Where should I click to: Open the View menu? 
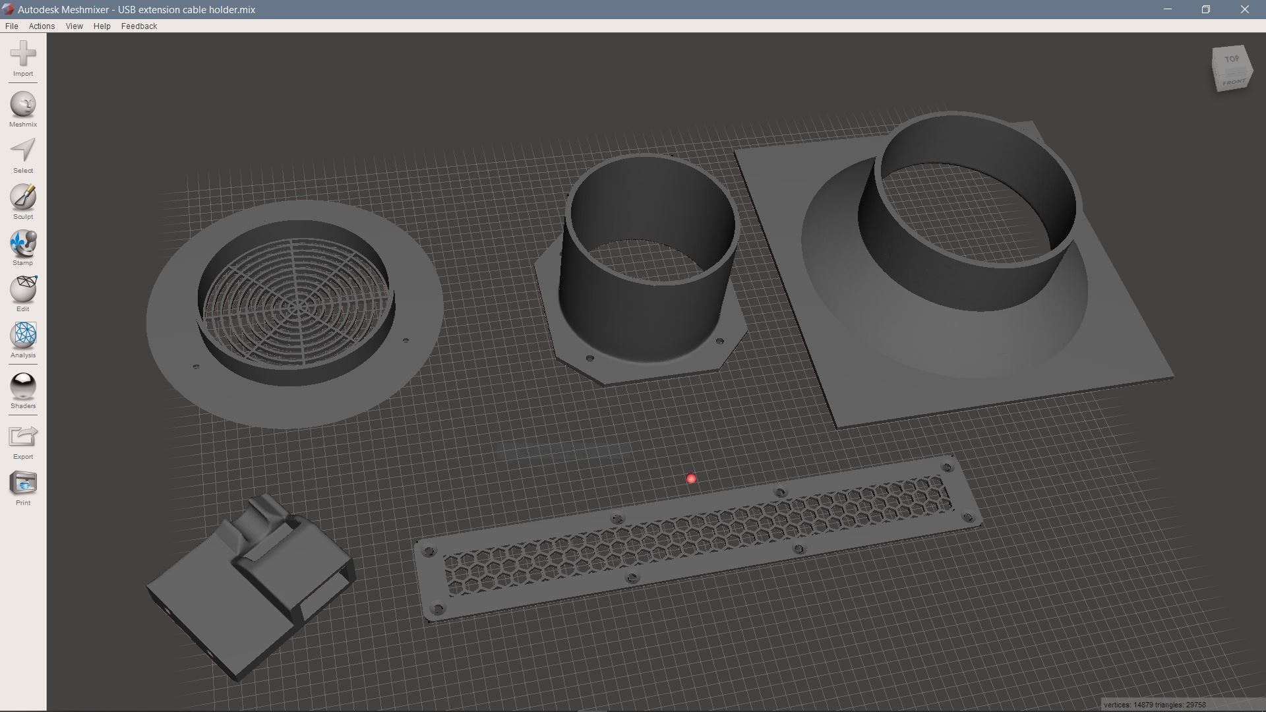coord(74,26)
